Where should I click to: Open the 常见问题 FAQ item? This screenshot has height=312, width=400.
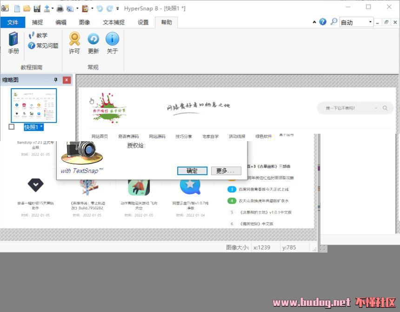point(43,45)
